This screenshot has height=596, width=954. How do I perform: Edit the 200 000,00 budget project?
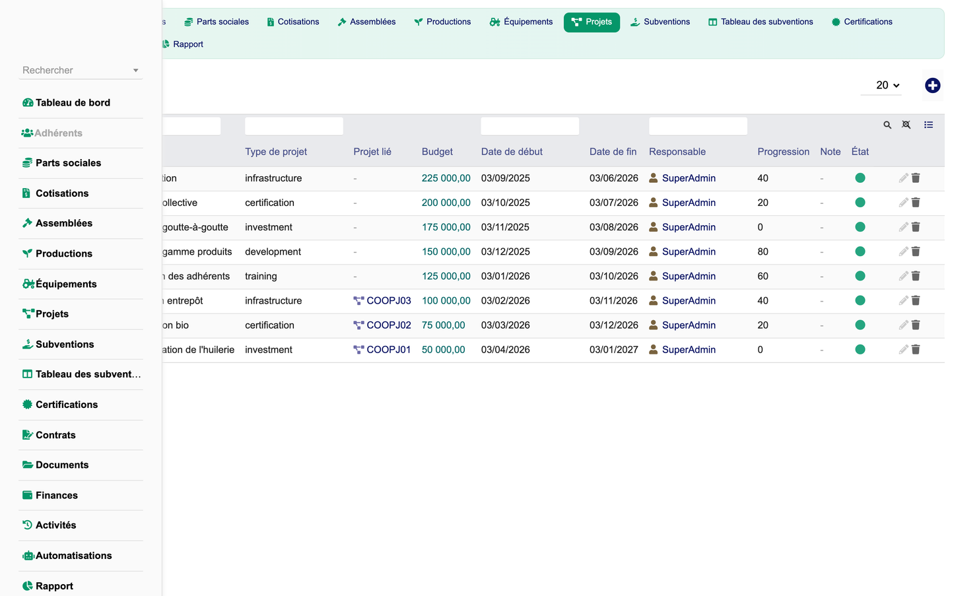tap(903, 203)
